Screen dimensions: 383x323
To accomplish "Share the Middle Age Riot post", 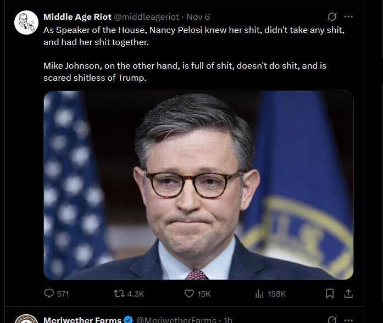I will click(348, 294).
